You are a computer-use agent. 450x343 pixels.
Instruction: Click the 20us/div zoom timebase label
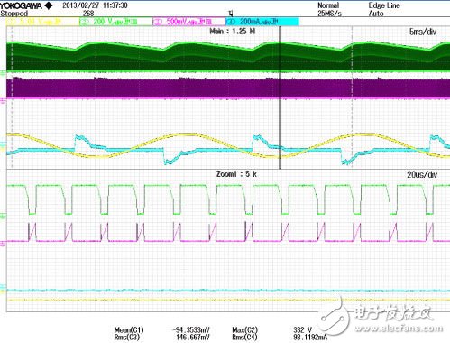click(x=422, y=175)
